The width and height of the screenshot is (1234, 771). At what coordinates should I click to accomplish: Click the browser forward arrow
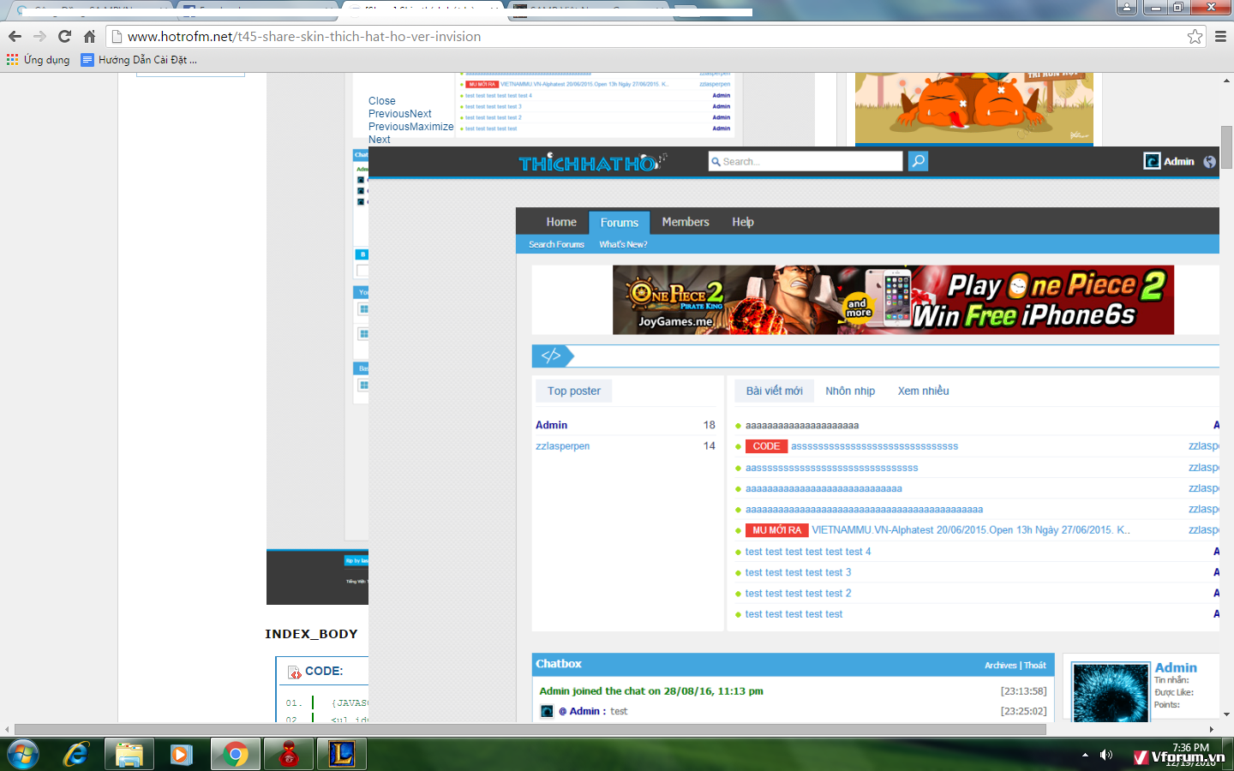coord(39,37)
